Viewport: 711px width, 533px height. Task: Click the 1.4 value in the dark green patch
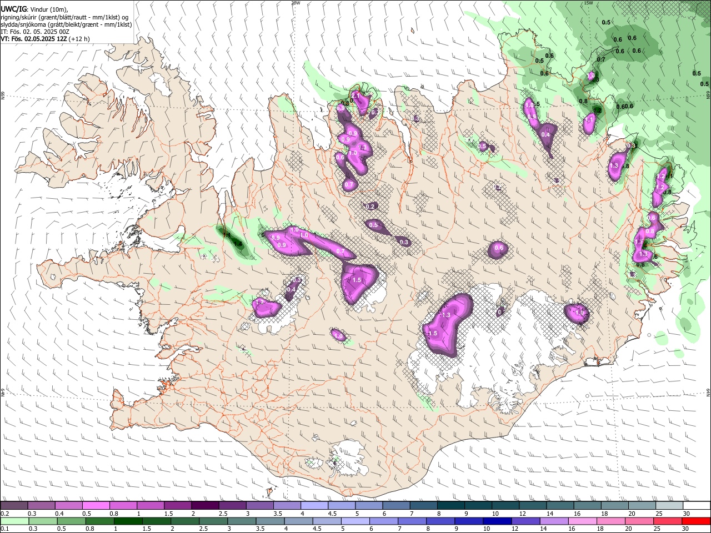238,244
